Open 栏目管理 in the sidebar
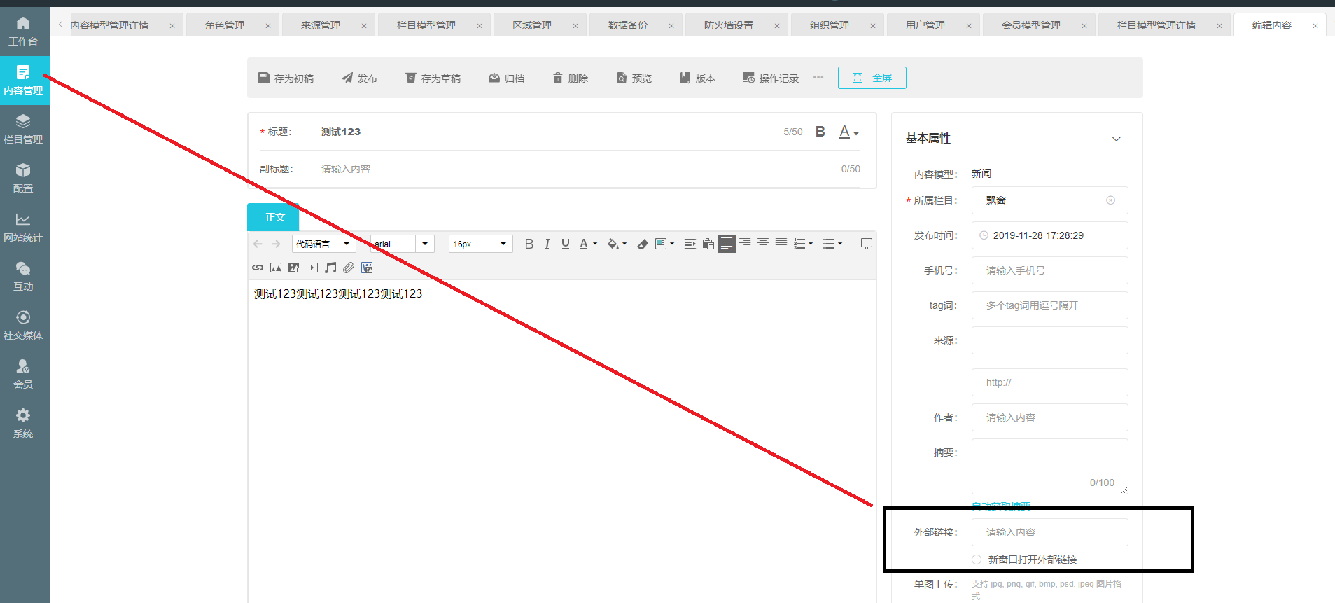The width and height of the screenshot is (1335, 603). [23, 130]
